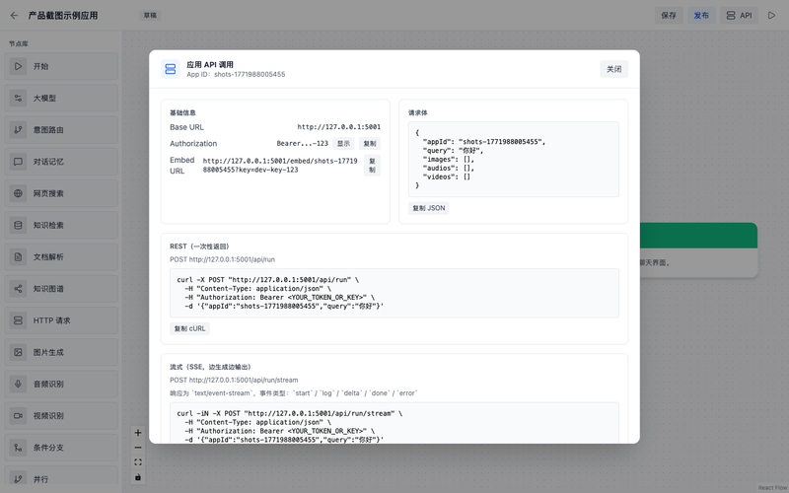Image resolution: width=789 pixels, height=493 pixels.
Task: Click the 大模型 label in node library
Action: 44,98
